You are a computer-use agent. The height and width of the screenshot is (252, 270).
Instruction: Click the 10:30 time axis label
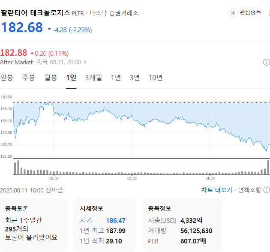[54, 178]
